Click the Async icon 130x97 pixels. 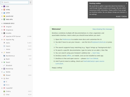4,46
